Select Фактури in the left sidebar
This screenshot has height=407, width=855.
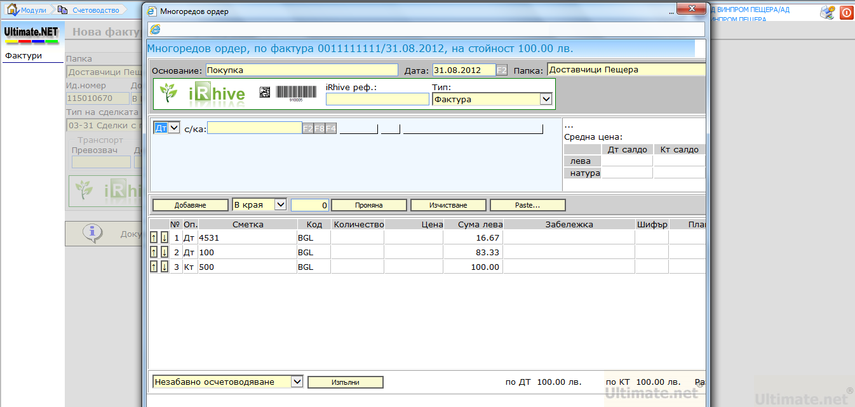point(24,56)
